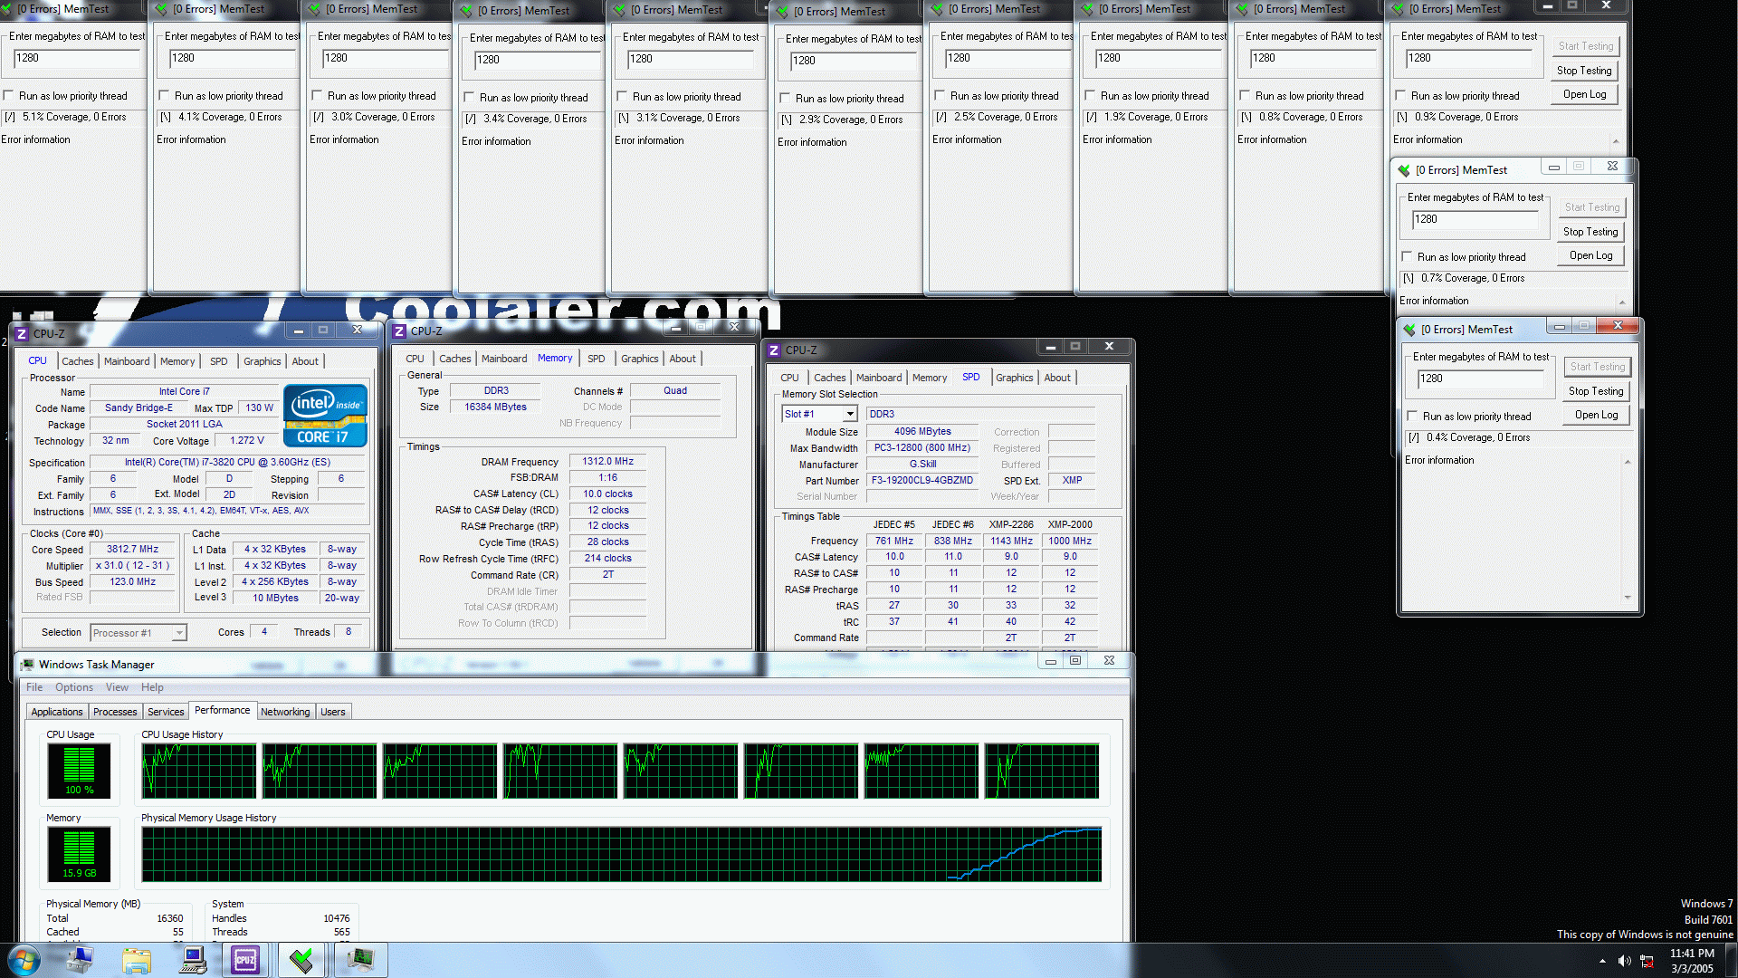Viewport: 1738px width, 978px height.
Task: Open About tab in the CPU-Z CPU window
Action: [x=305, y=361]
